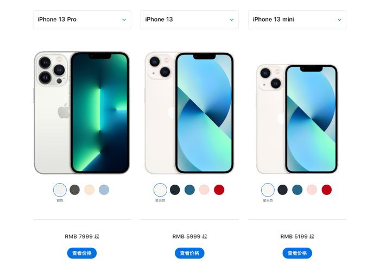Select midnight color for iPhone 13 mini
This screenshot has height=264, width=380.
pos(283,190)
